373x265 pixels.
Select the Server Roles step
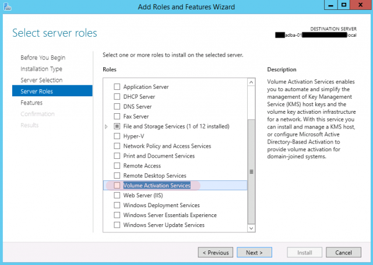(52, 91)
